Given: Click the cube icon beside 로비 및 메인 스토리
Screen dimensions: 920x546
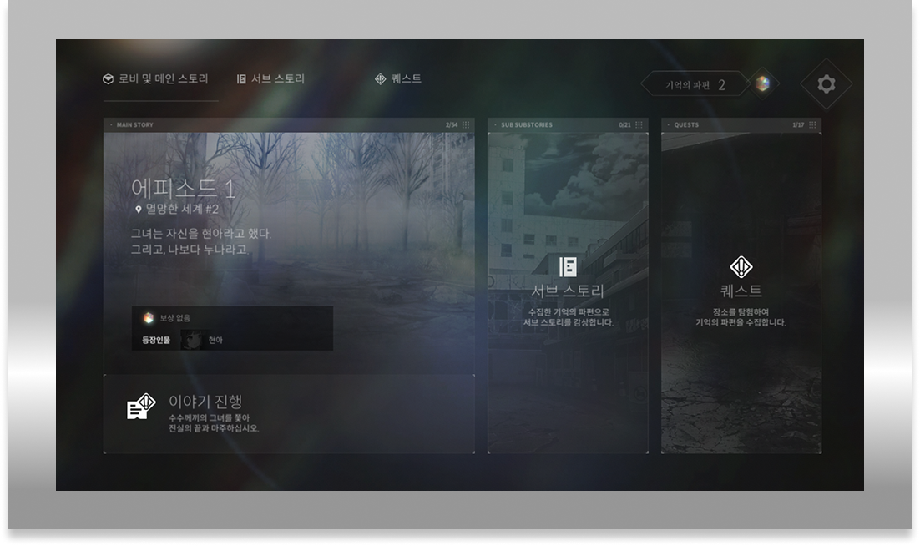Looking at the screenshot, I should (108, 78).
